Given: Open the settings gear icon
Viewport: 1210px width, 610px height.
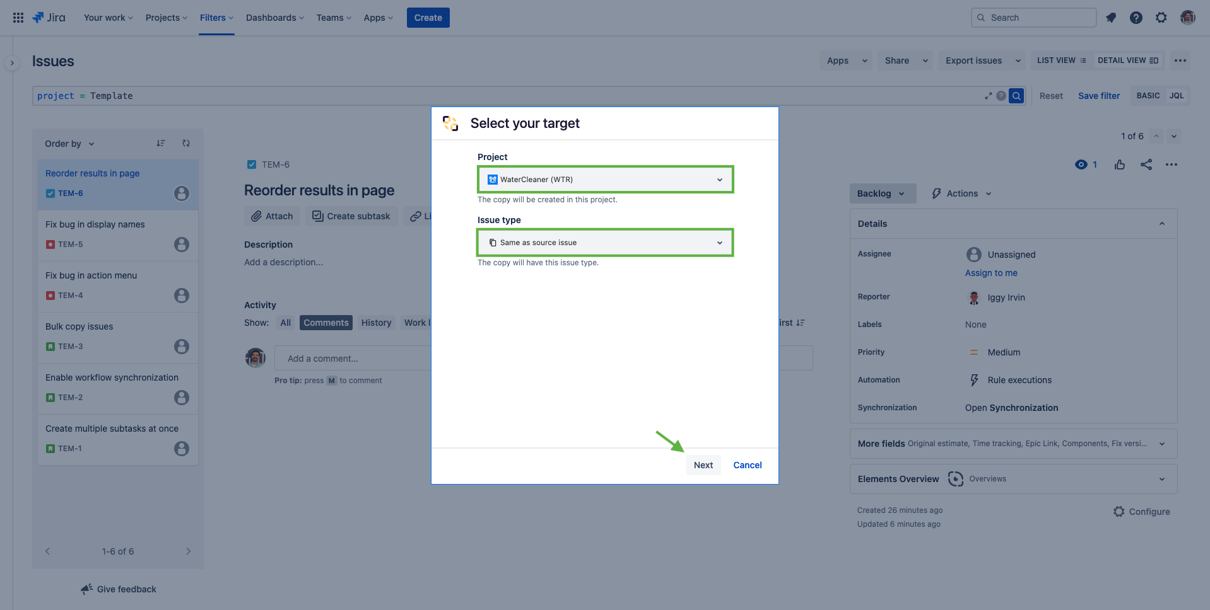Looking at the screenshot, I should click(x=1161, y=18).
